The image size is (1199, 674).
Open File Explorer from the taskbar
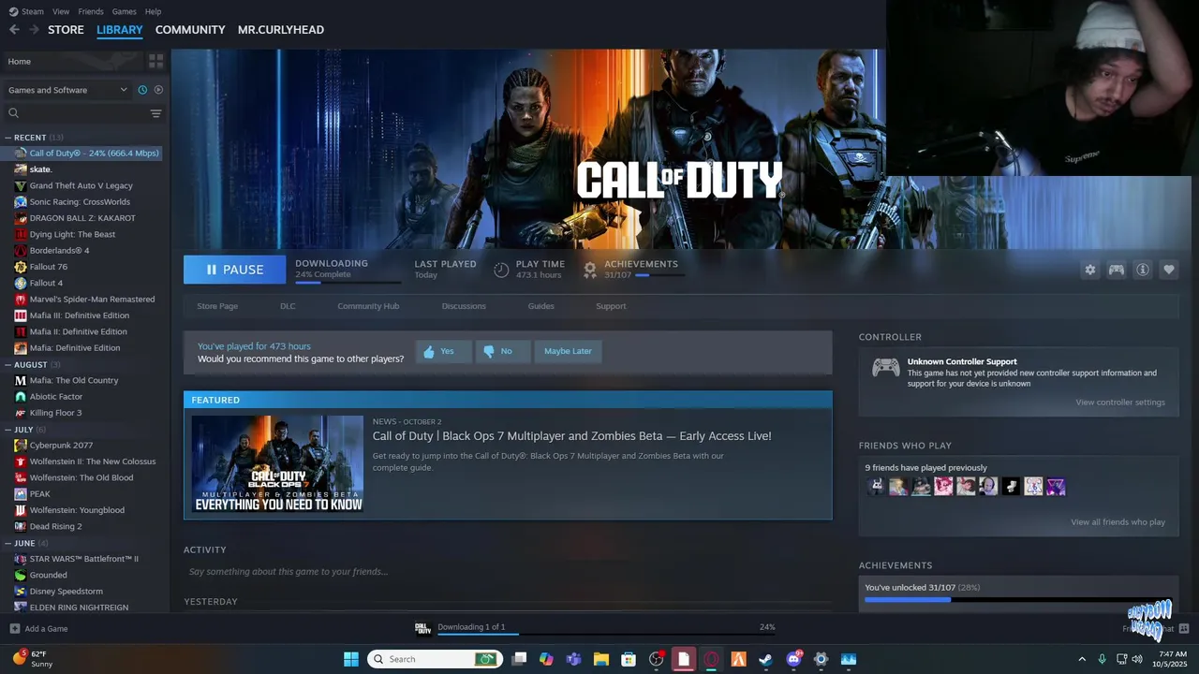(601, 659)
